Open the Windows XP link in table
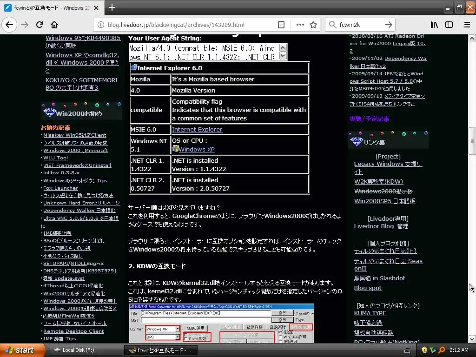 click(x=197, y=149)
